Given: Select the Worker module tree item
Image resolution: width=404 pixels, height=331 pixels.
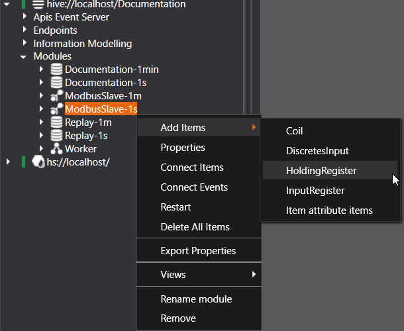Looking at the screenshot, I should tap(81, 149).
